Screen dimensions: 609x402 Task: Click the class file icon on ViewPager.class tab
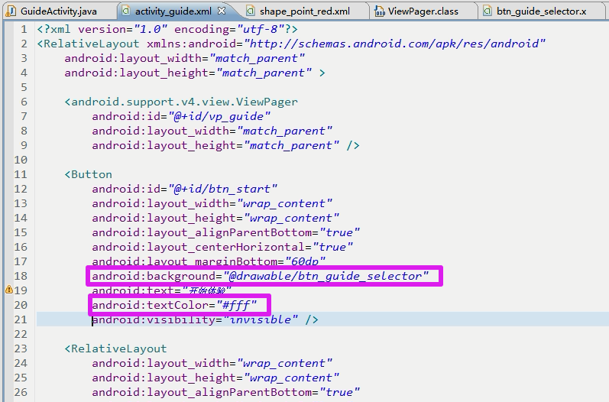pos(378,11)
